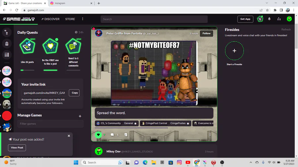Click the Like 20 posts progress bar
This screenshot has width=298, height=167.
[x=27, y=70]
